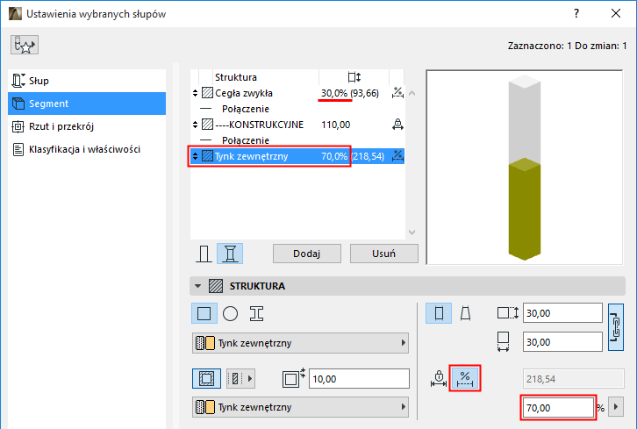Select proportional percent length option

pos(465,378)
